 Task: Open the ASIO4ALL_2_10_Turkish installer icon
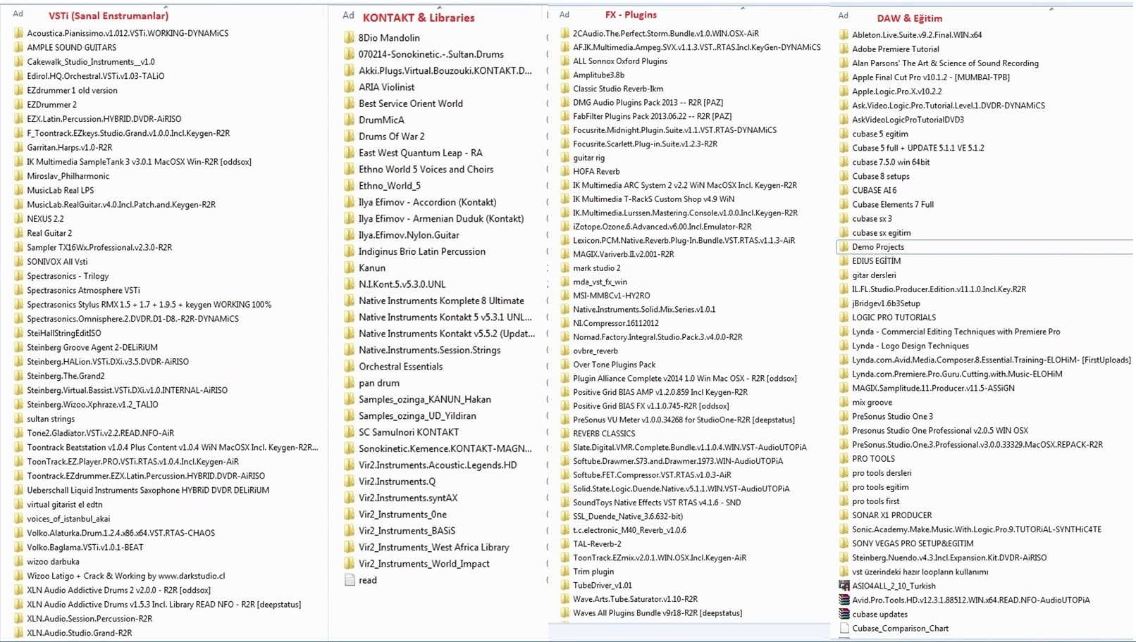tap(844, 586)
